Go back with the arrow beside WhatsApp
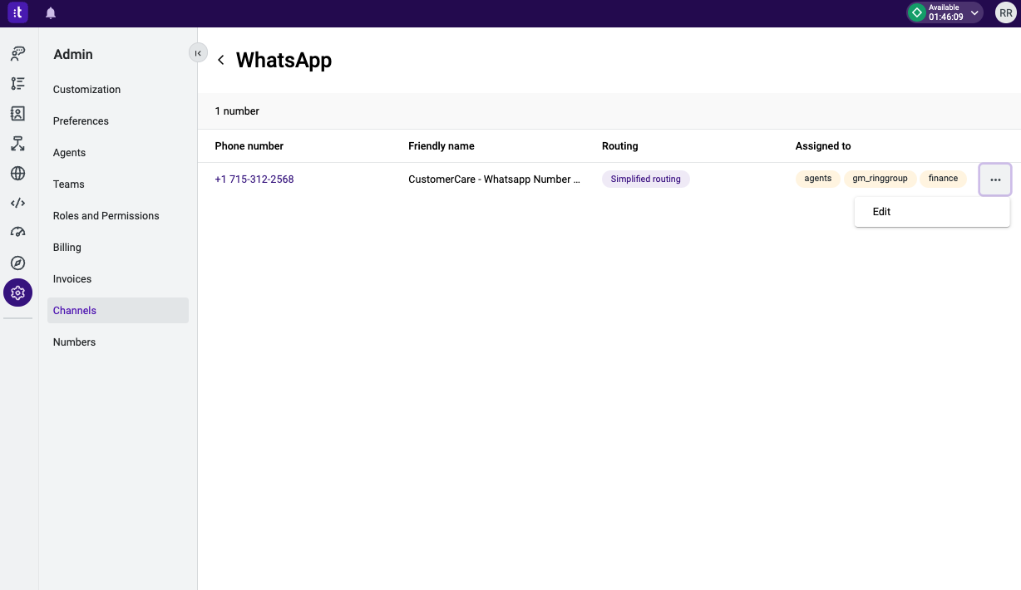Screen dimensions: 1021x590 (x=221, y=60)
